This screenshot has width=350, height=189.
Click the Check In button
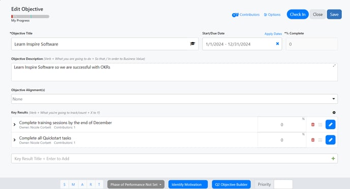[x=298, y=14]
